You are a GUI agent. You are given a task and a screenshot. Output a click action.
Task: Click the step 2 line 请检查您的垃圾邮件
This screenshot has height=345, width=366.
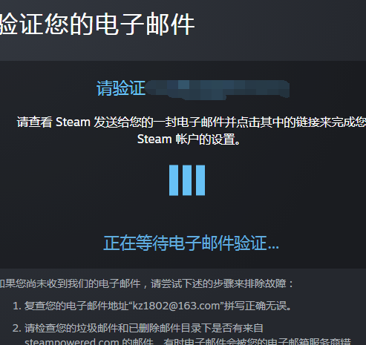[x=143, y=328]
